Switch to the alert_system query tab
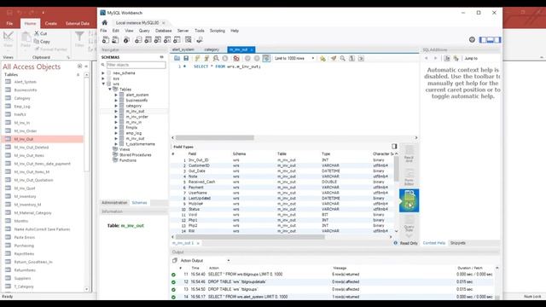The height and width of the screenshot is (307, 546). pos(183,49)
